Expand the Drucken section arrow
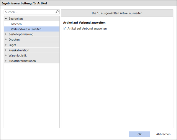 [6, 40]
